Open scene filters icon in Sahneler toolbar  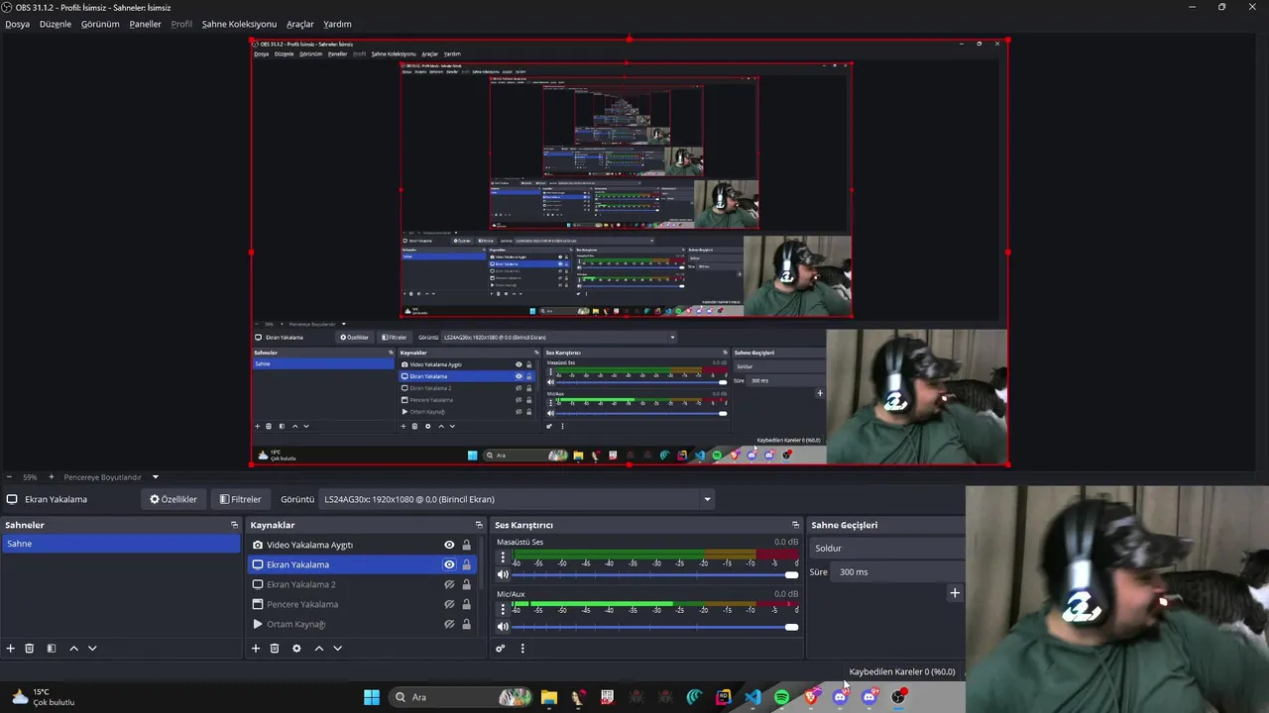tap(52, 649)
